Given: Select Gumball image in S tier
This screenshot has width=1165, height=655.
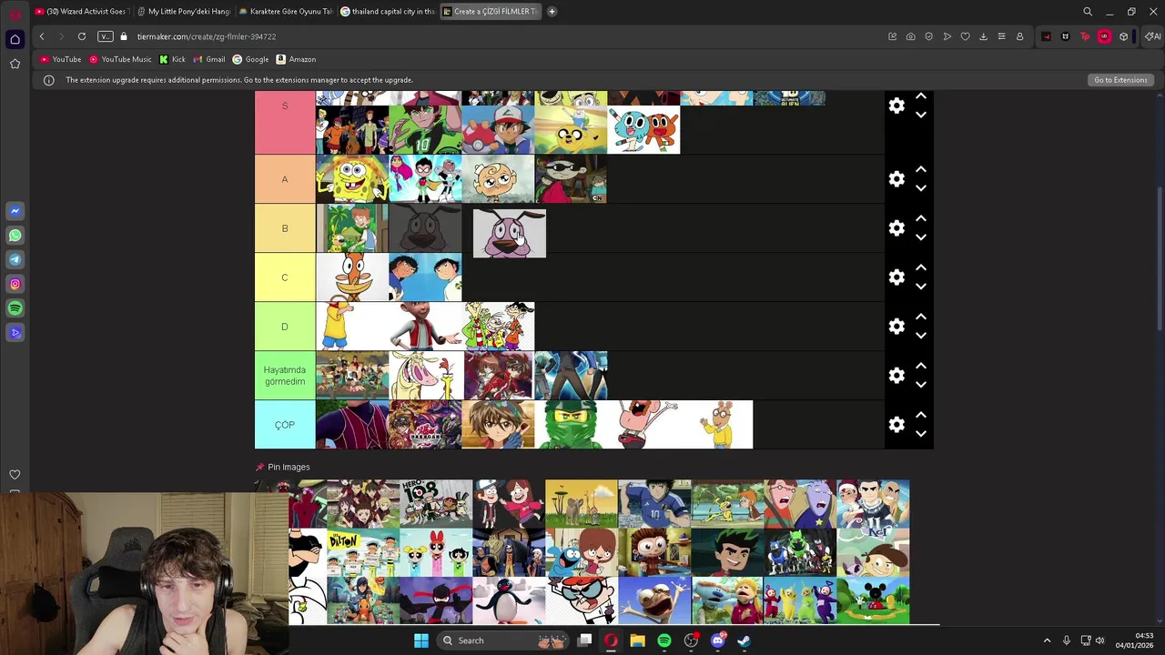Looking at the screenshot, I should tap(643, 130).
